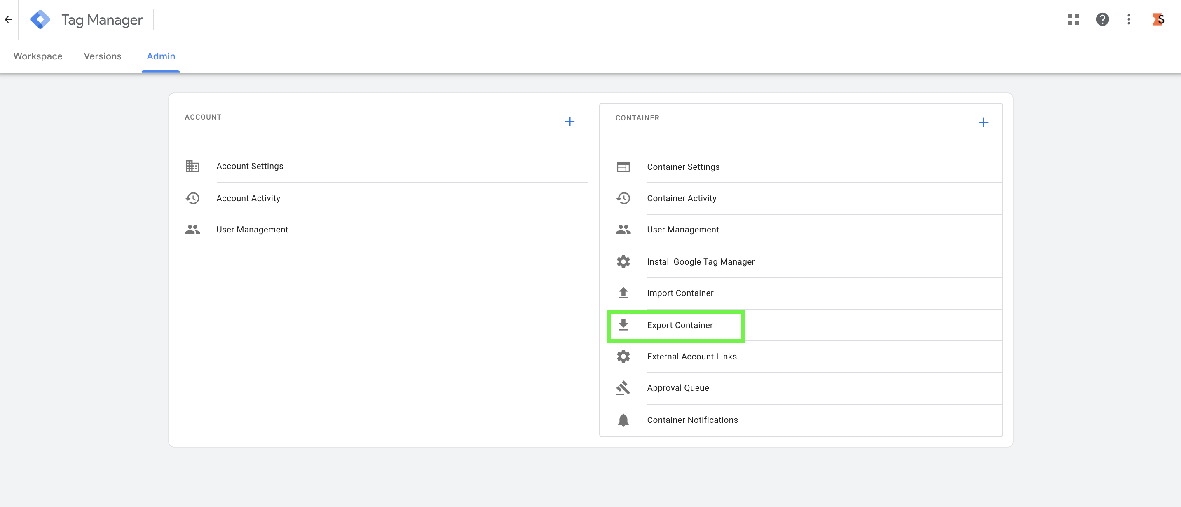
Task: Click the Tag Manager diamond logo
Action: pyautogui.click(x=41, y=19)
